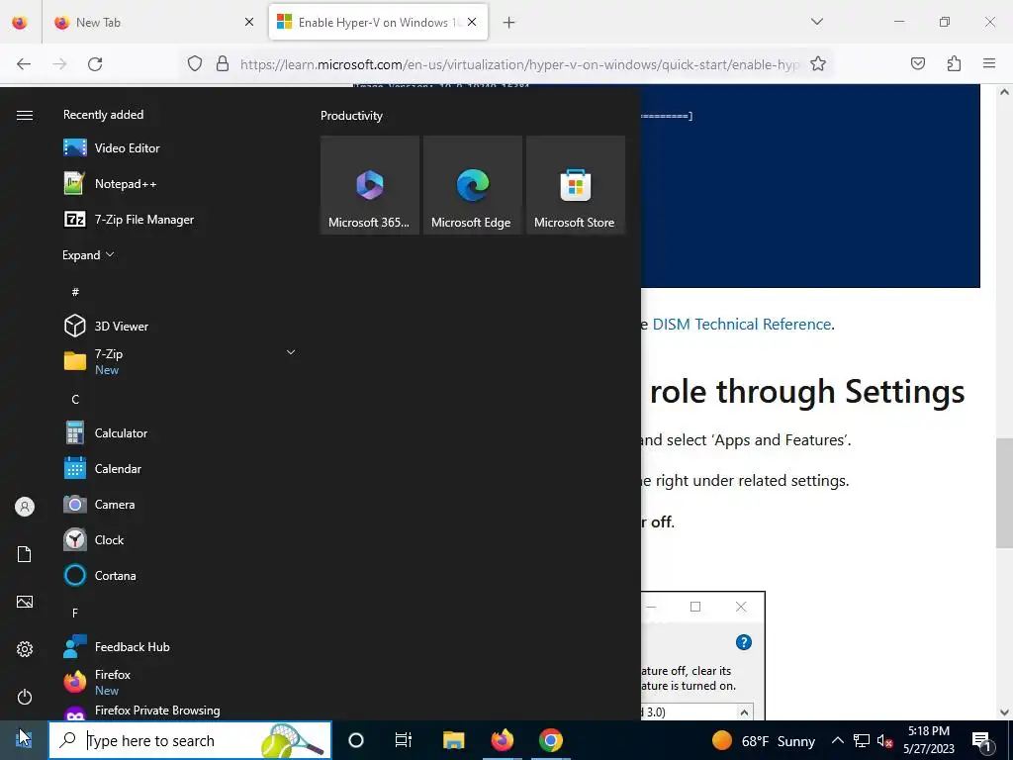Open Calendar app
1013x760 pixels.
178,468
